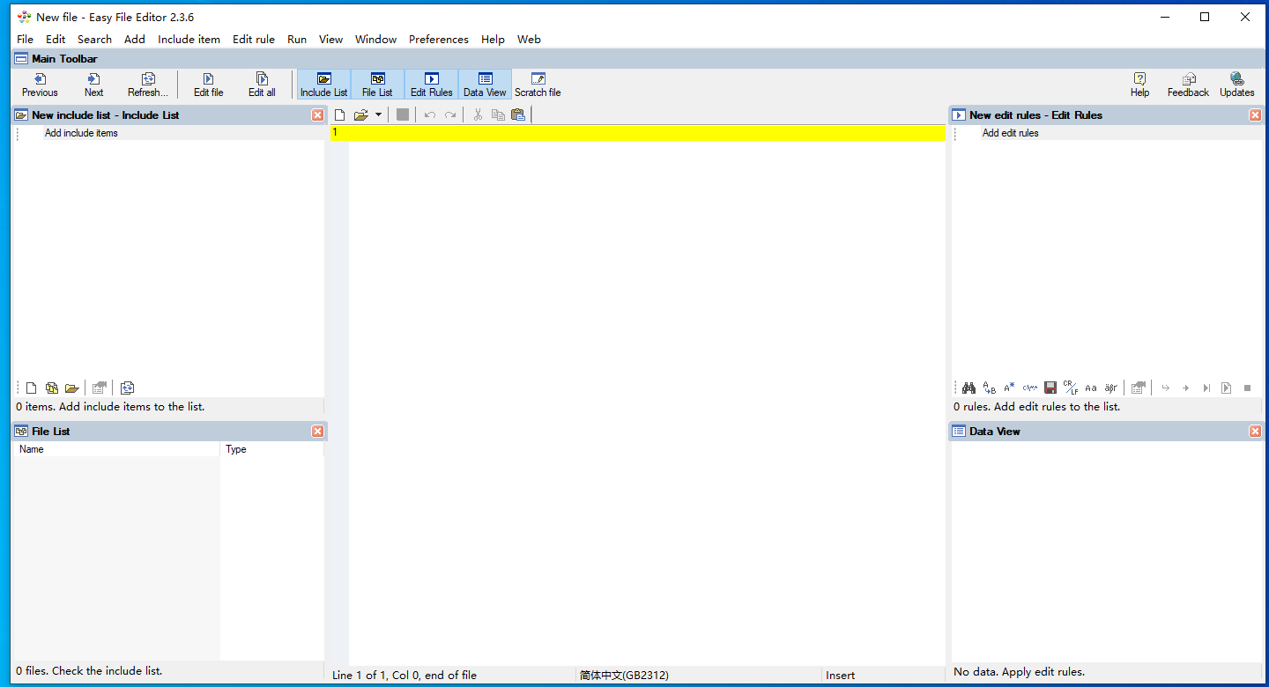Click the skip-to-end run icon

pyautogui.click(x=1206, y=388)
